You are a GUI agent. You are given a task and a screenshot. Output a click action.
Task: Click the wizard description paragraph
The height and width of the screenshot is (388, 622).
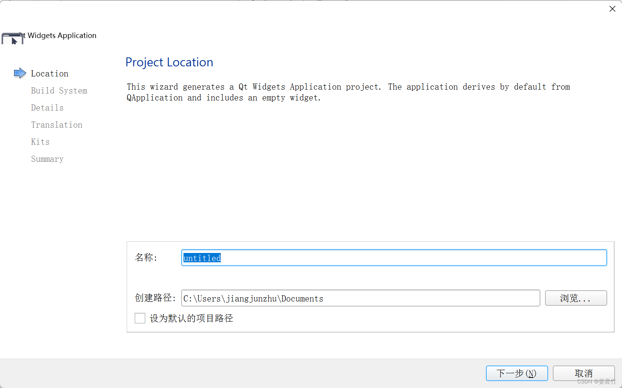[348, 92]
